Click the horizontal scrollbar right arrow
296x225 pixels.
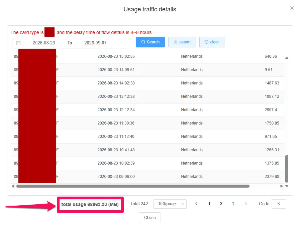coord(282,186)
